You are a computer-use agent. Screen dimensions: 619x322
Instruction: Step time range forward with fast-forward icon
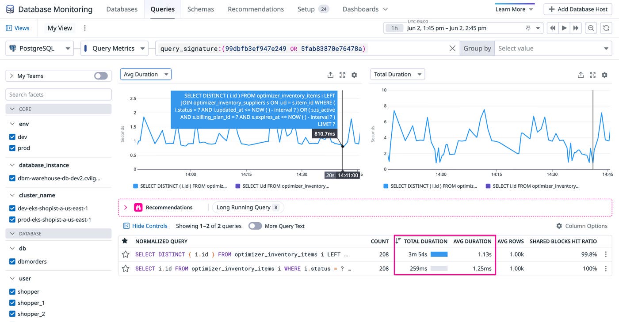click(576, 28)
